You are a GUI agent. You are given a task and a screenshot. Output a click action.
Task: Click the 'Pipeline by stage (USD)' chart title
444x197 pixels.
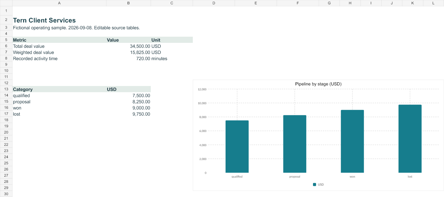pos(318,84)
